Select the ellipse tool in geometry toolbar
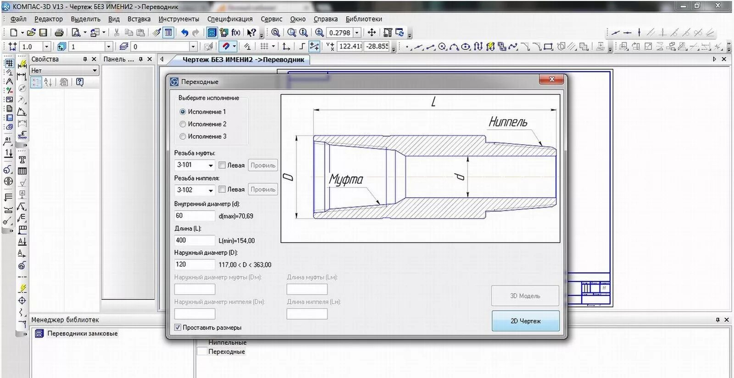 pos(466,46)
